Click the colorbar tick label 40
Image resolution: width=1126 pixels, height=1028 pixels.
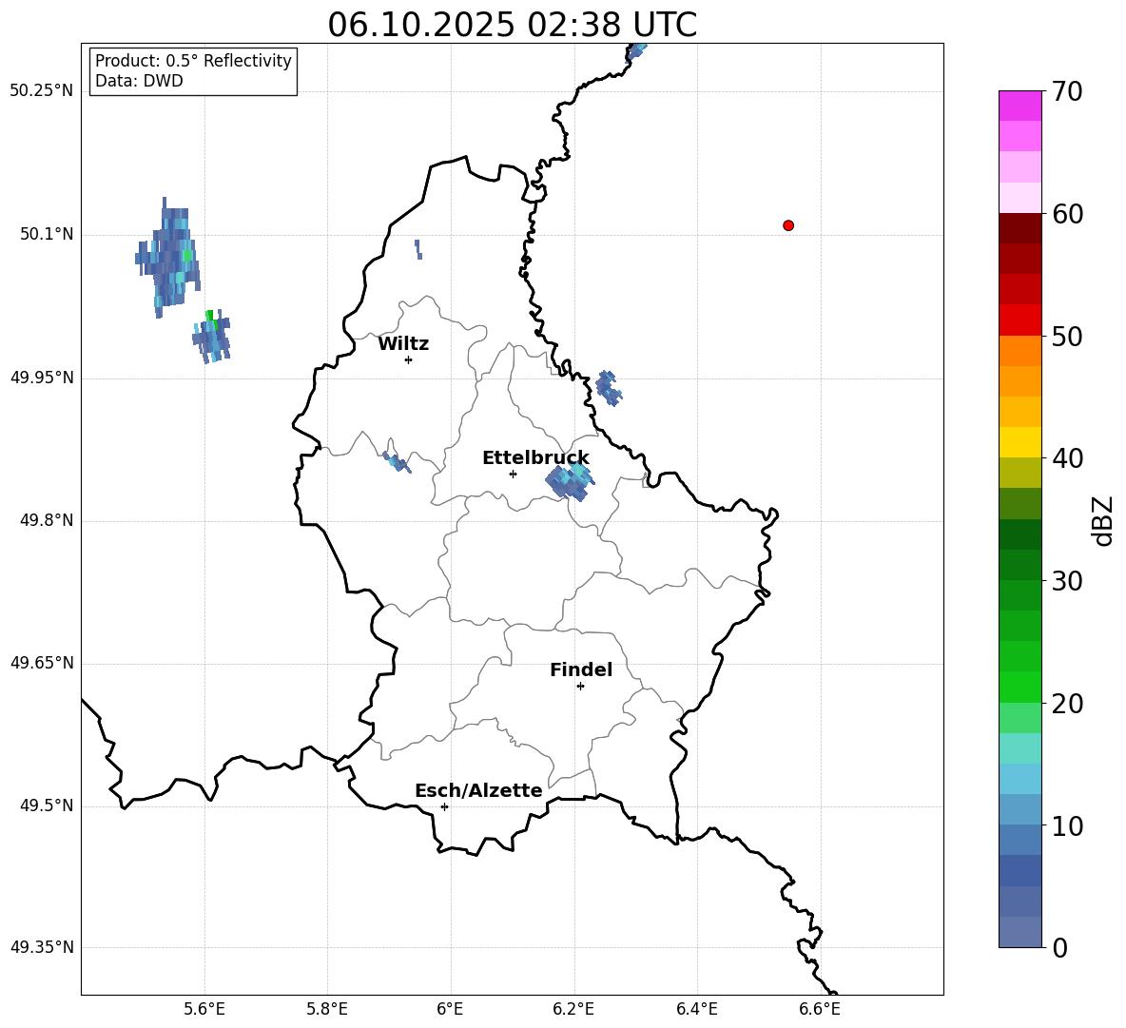coord(1067,458)
